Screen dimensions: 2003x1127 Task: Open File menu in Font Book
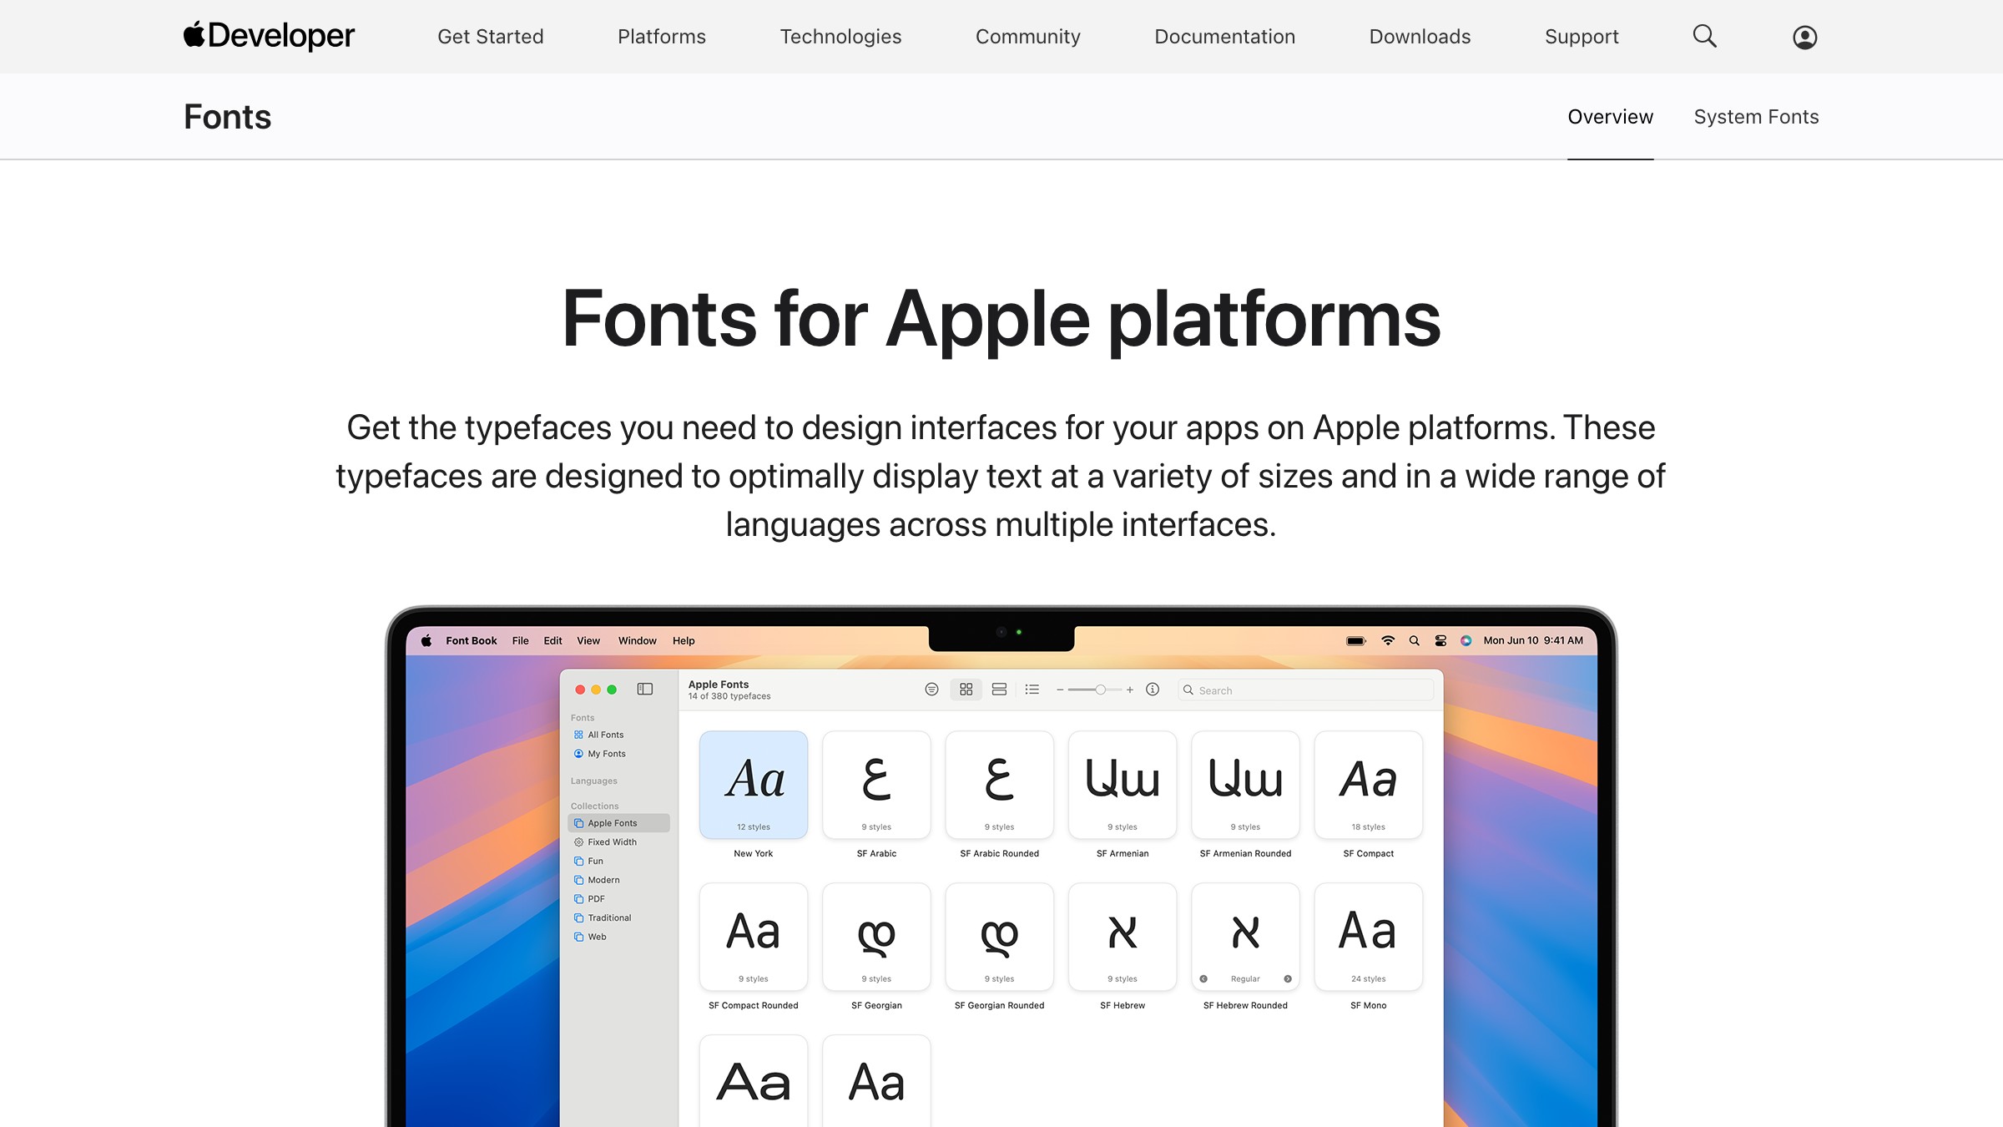520,640
